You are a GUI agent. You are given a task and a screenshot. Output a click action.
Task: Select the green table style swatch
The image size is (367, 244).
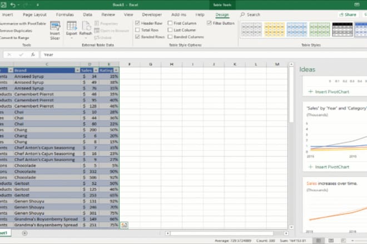320,29
